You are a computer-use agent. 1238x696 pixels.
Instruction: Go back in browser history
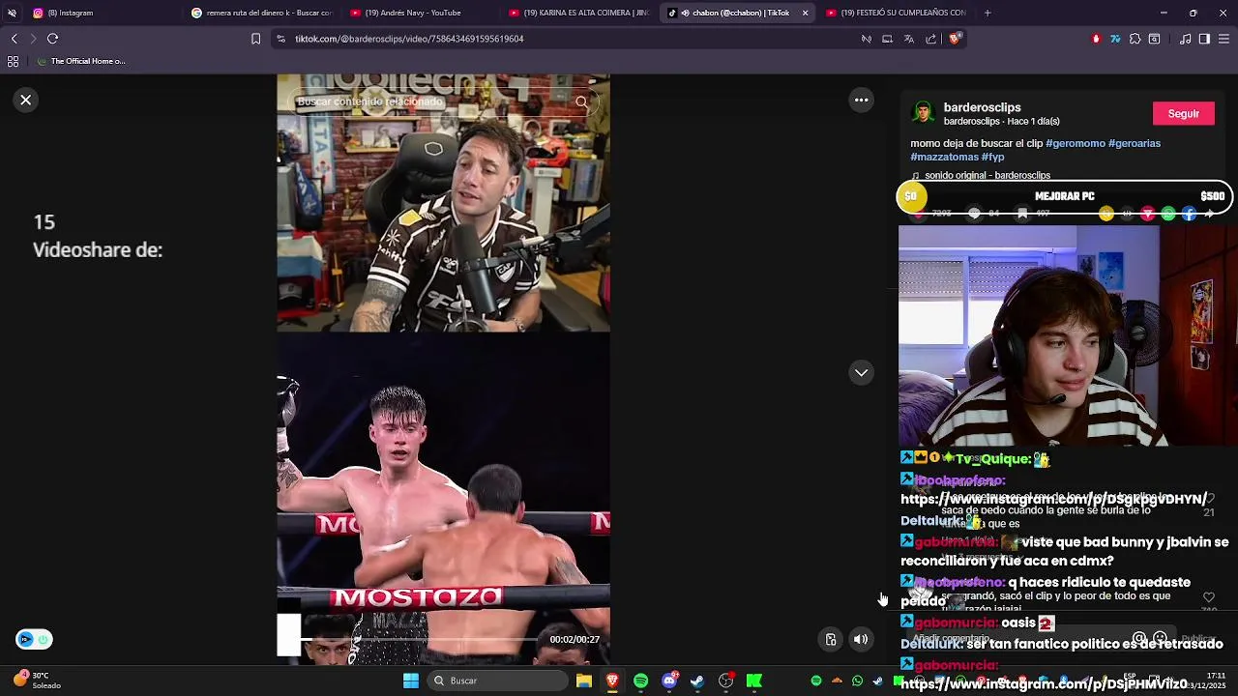(14, 39)
